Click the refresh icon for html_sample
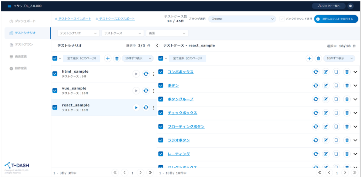 (146, 74)
